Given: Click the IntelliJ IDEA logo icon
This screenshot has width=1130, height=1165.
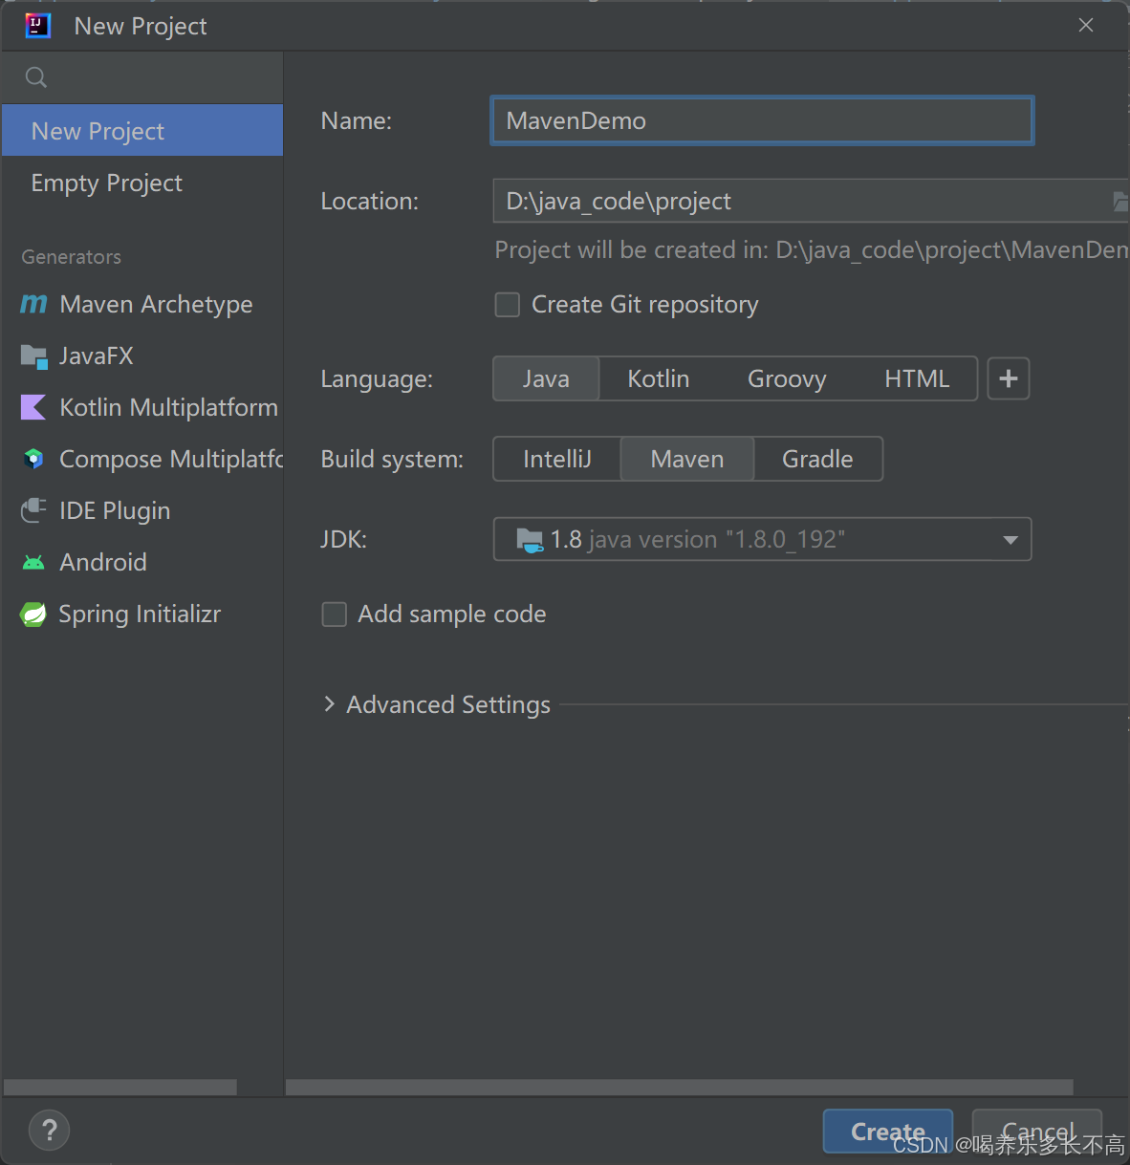Looking at the screenshot, I should [37, 26].
